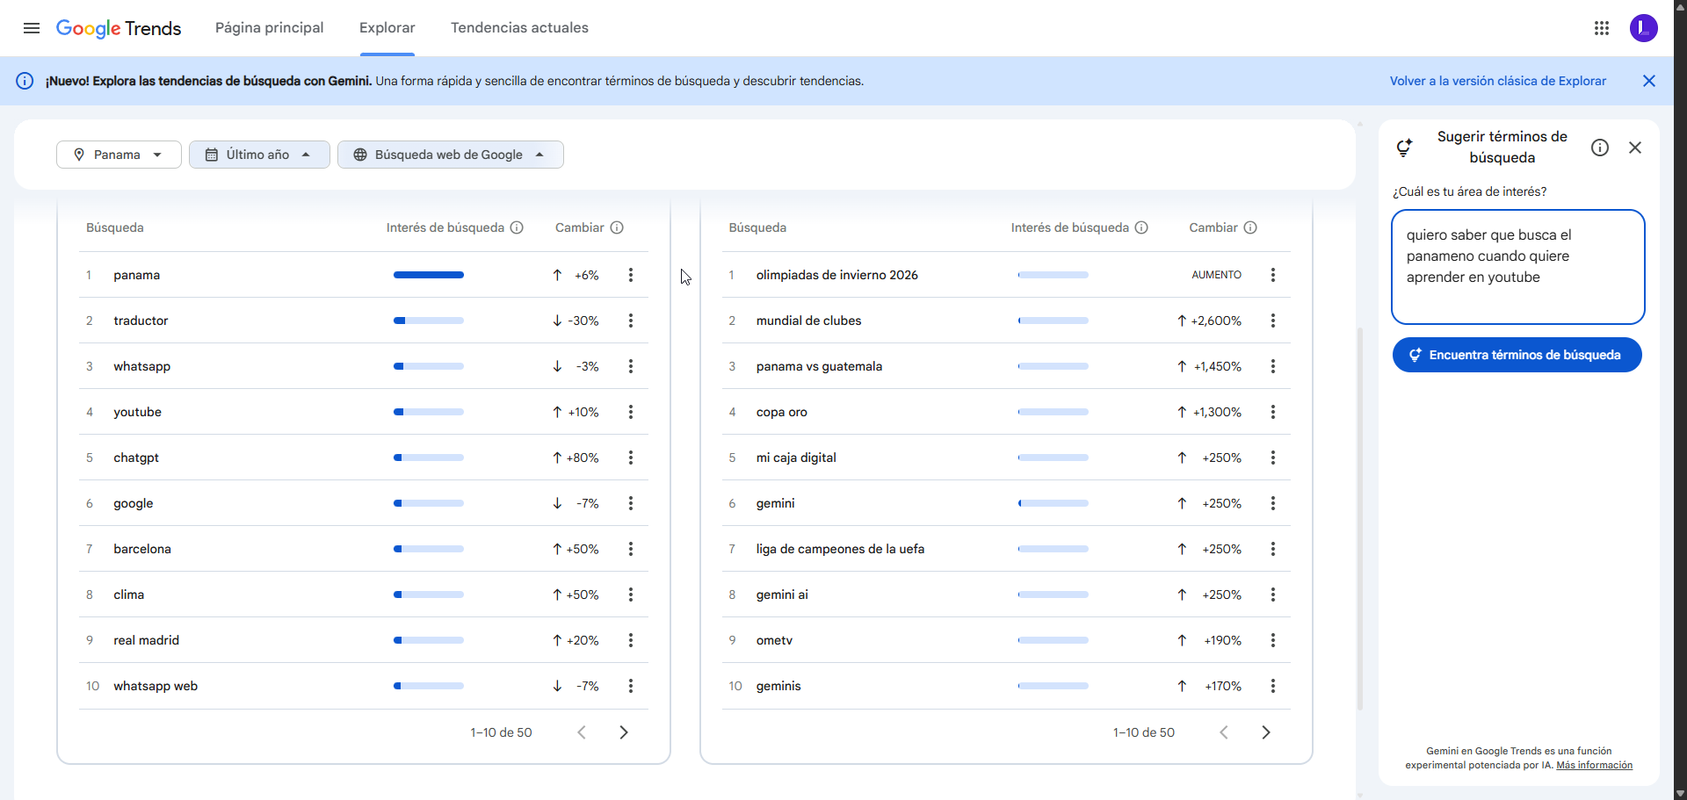Select the mundial de clubes term
Screen dimensions: 1687x800
(808, 321)
